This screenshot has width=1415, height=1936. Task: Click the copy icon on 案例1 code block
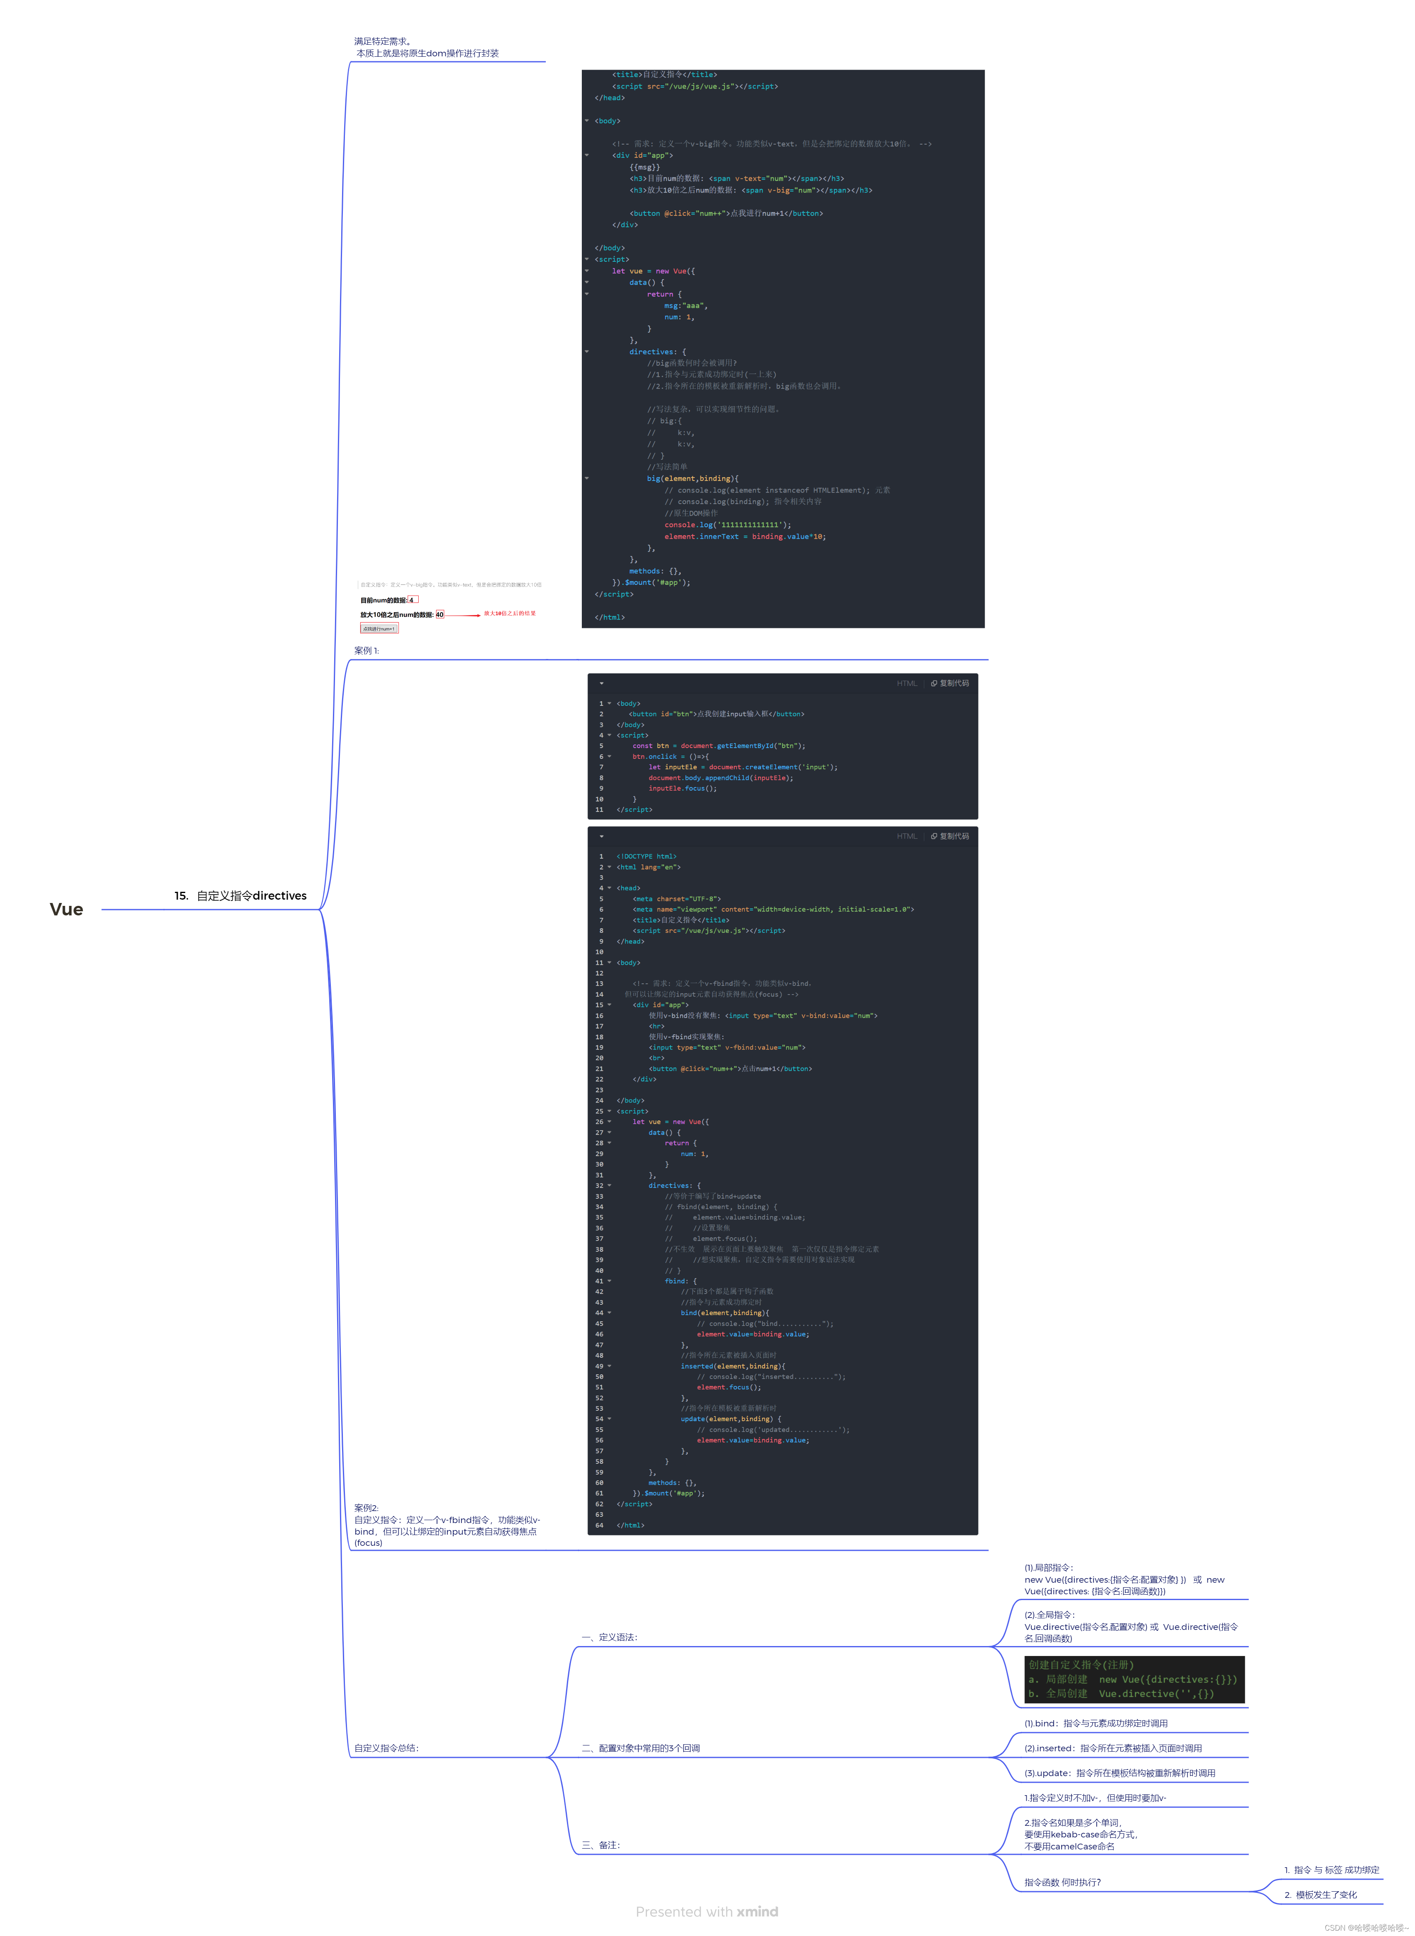tap(934, 683)
